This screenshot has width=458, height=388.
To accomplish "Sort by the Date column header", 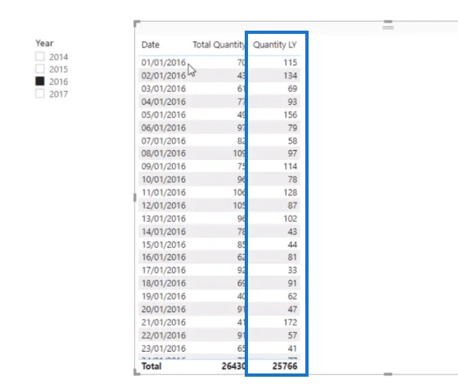I will (150, 44).
